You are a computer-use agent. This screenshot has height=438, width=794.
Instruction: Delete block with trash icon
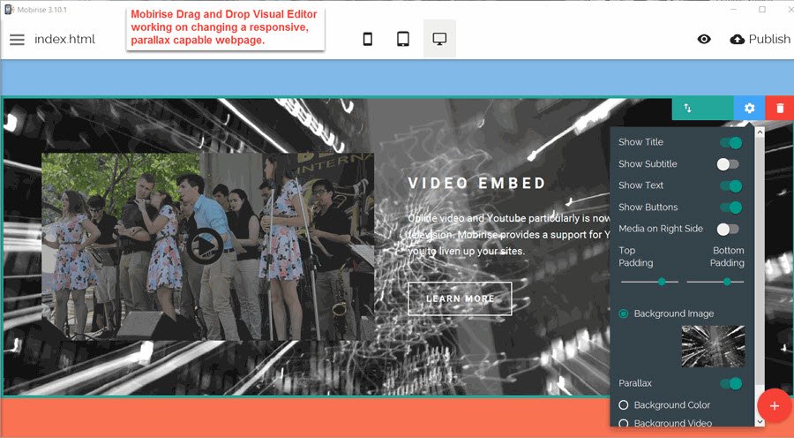click(780, 108)
